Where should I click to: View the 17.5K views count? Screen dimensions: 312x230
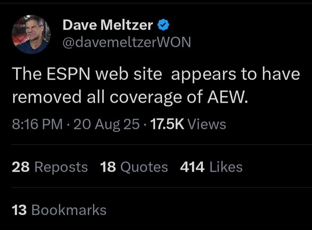tap(167, 124)
